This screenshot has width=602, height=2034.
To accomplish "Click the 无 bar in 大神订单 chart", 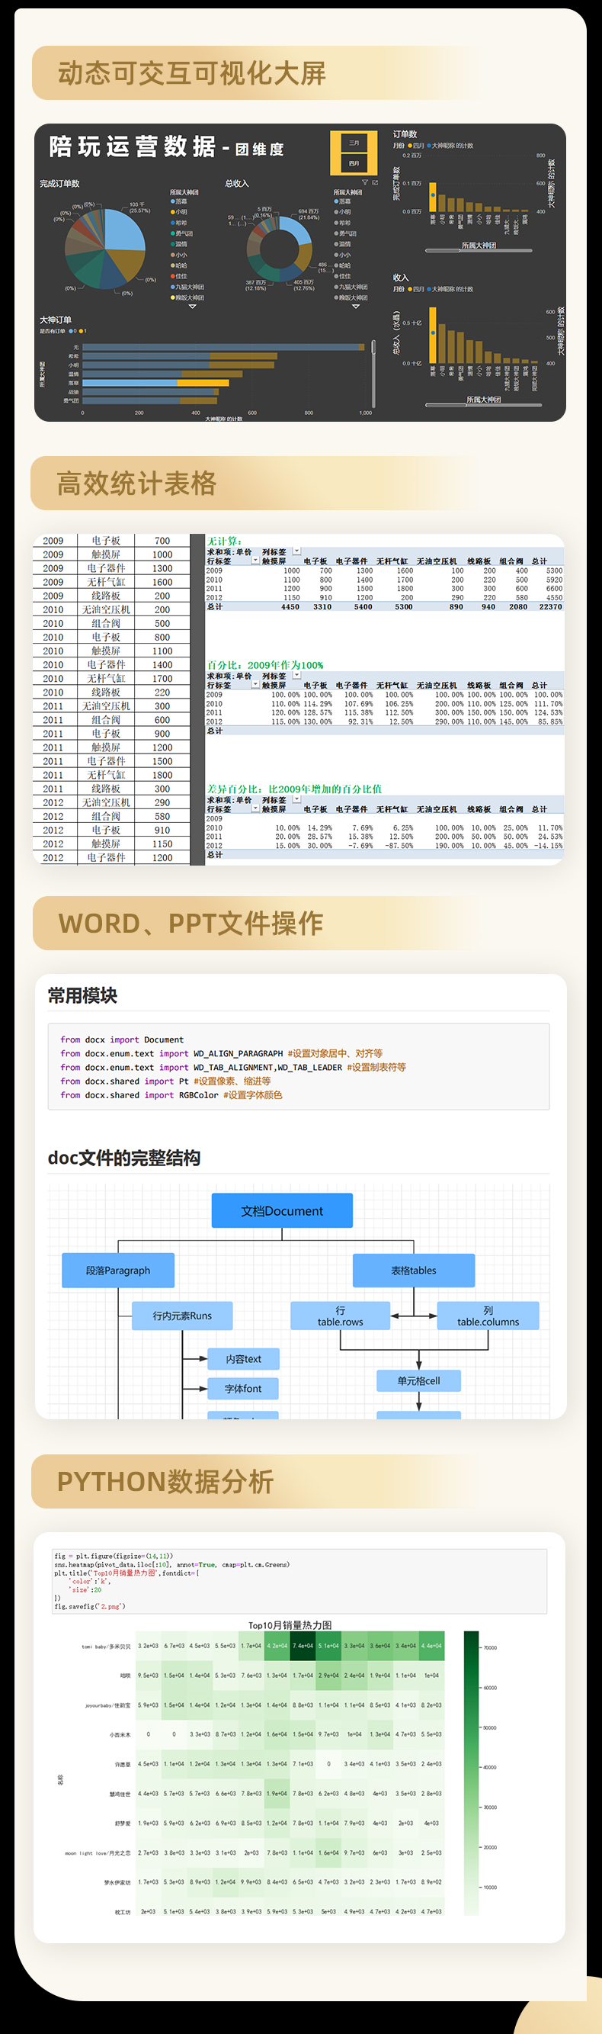I will [224, 347].
